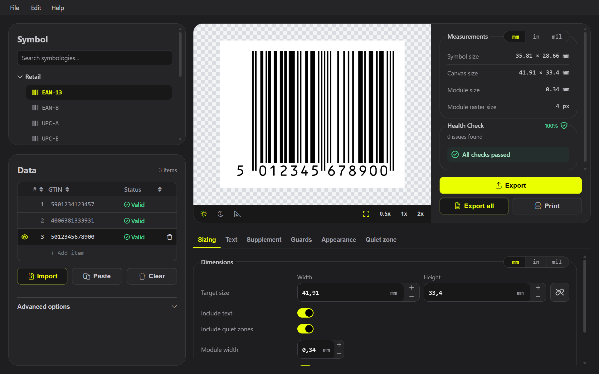The height and width of the screenshot is (374, 599).
Task: Select the EAN-8 symbology
Action: (99, 108)
